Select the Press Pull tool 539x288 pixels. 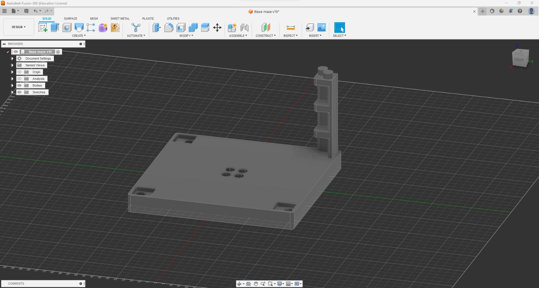tap(157, 28)
